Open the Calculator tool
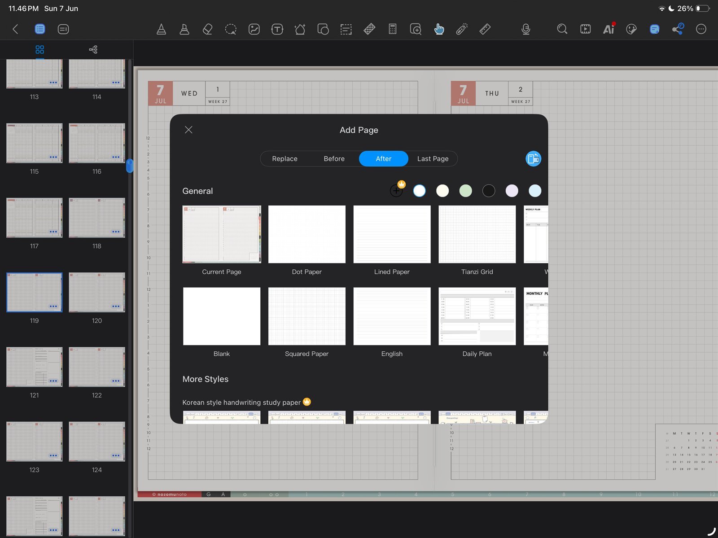The image size is (718, 538). pyautogui.click(x=393, y=29)
